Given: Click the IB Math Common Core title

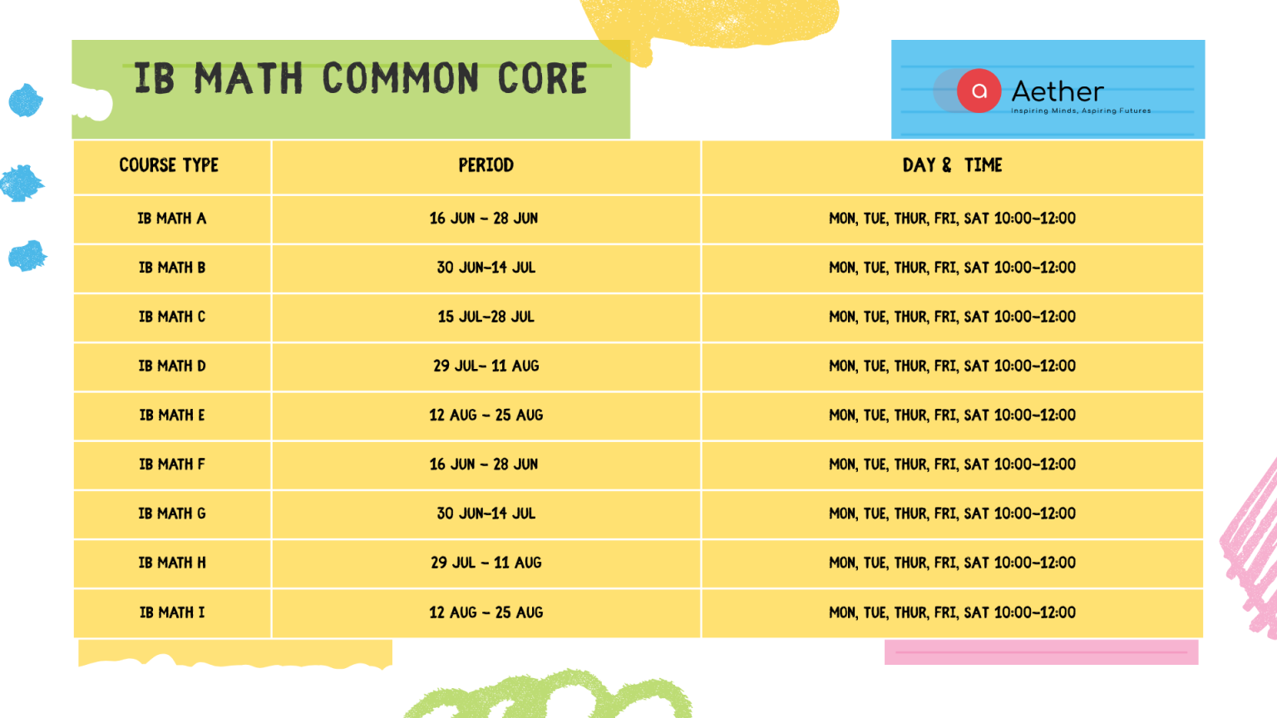Looking at the screenshot, I should 361,79.
